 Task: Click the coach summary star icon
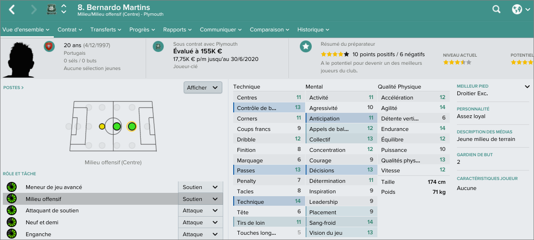coord(306,46)
